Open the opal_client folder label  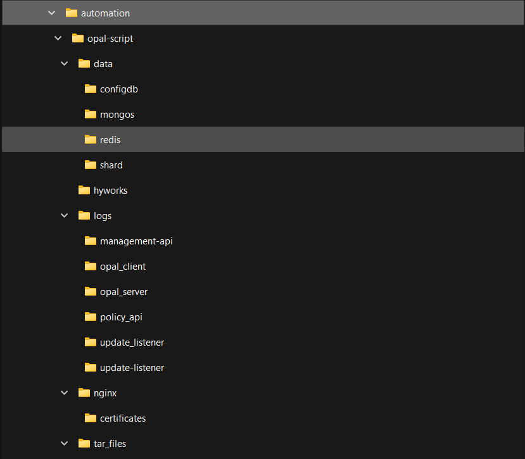(123, 267)
